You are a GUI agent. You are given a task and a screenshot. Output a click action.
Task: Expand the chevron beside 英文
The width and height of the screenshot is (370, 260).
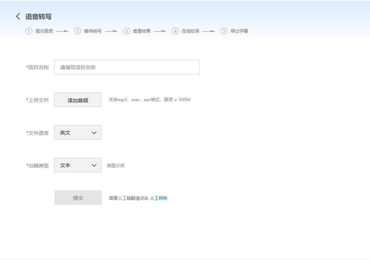pyautogui.click(x=93, y=132)
